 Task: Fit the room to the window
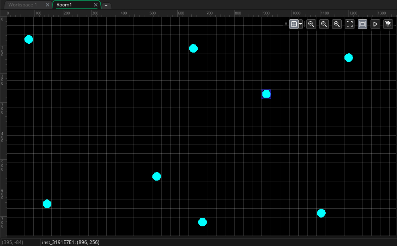pos(350,24)
